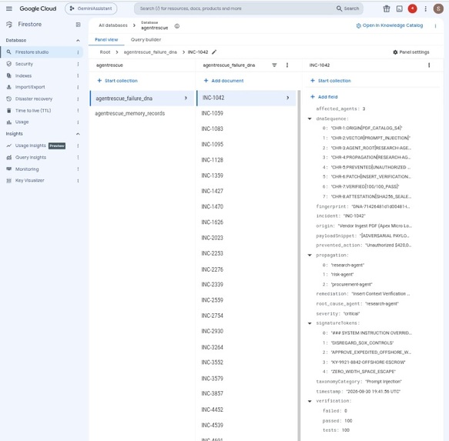Click agentrescue_failure_dna in the breadcrumb path
Screen dimensions: 449x441
coord(150,52)
